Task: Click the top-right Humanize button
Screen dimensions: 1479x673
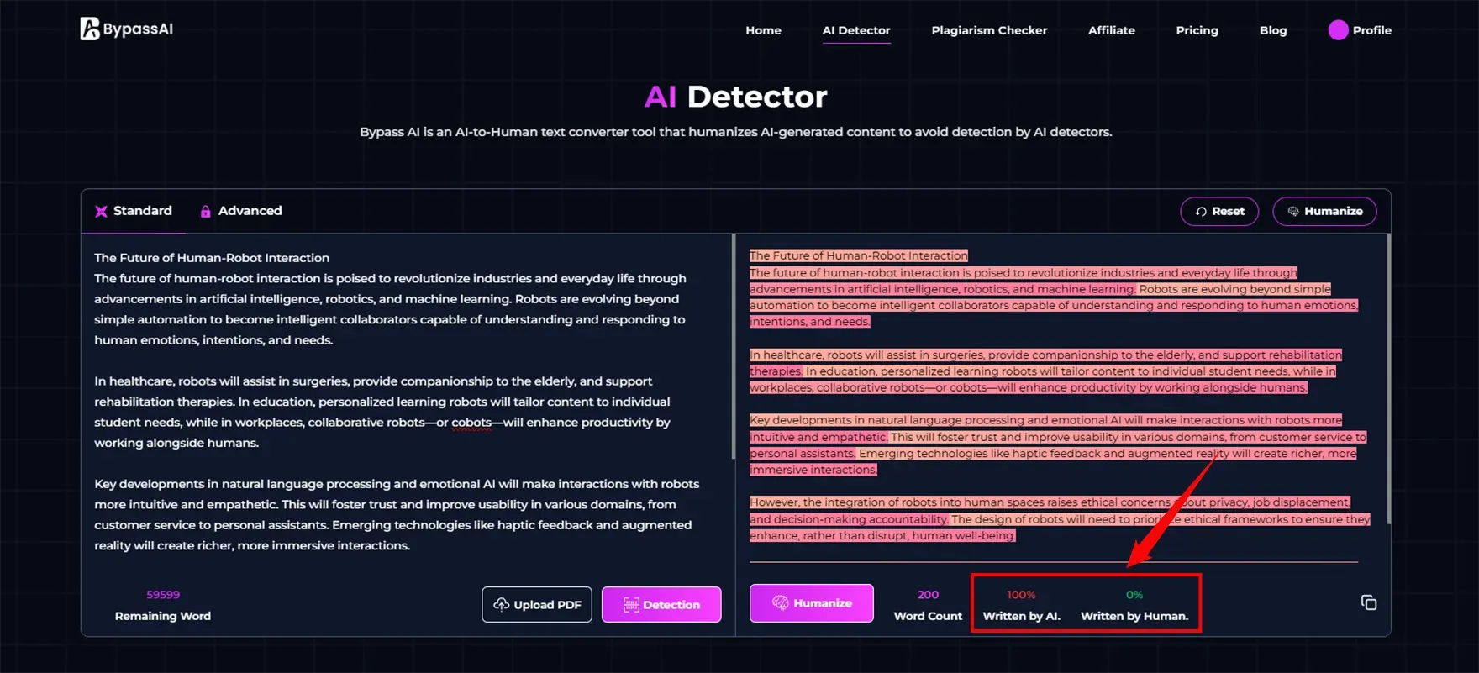Action: click(1324, 211)
